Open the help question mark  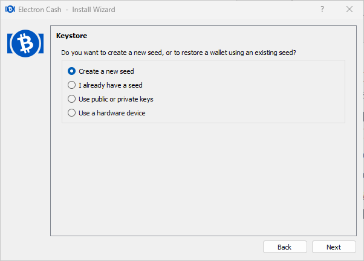tap(322, 9)
